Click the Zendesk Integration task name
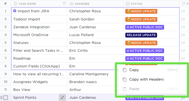The width and height of the screenshot is (189, 101). pyautogui.click(x=31, y=27)
